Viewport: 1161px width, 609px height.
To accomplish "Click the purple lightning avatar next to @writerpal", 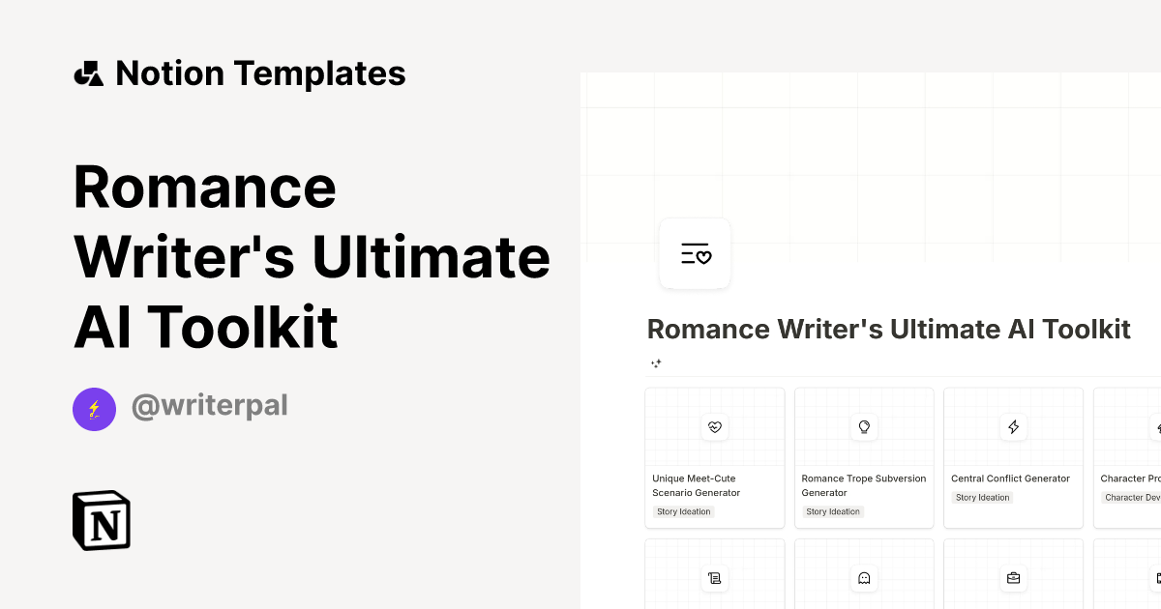I will click(94, 409).
